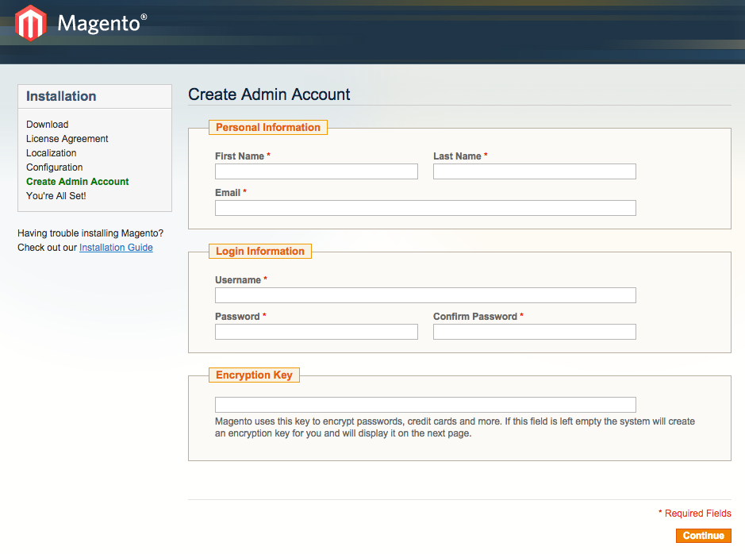Select the License Agreement step
The height and width of the screenshot is (554, 745).
67,139
